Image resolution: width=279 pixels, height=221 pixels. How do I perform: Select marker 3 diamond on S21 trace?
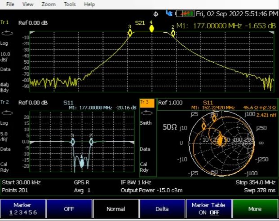(130, 33)
